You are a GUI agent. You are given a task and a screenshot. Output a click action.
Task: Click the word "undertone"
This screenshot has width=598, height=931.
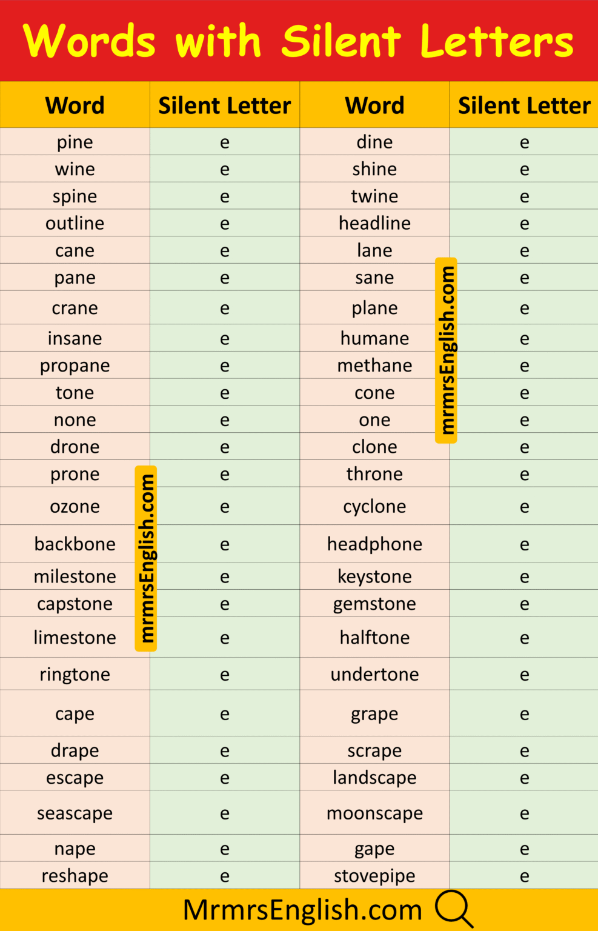coord(374,674)
